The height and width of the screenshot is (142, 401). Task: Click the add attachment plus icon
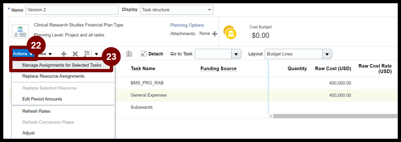(x=215, y=34)
